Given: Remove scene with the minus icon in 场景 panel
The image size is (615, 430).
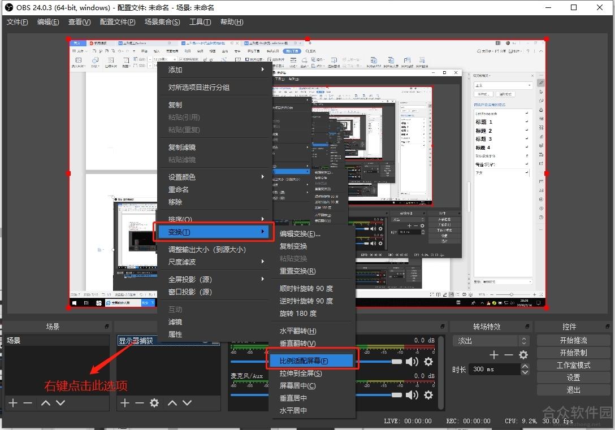Looking at the screenshot, I should tap(28, 402).
